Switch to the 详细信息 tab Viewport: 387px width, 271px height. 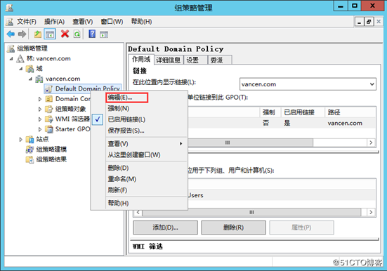click(169, 60)
